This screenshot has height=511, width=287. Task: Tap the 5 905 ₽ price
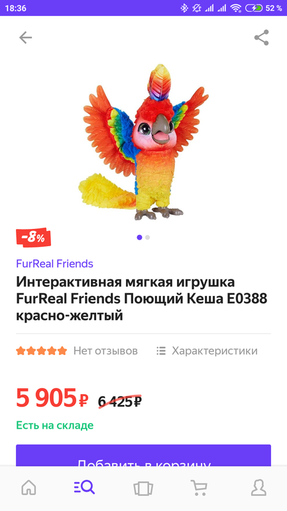pos(52,398)
